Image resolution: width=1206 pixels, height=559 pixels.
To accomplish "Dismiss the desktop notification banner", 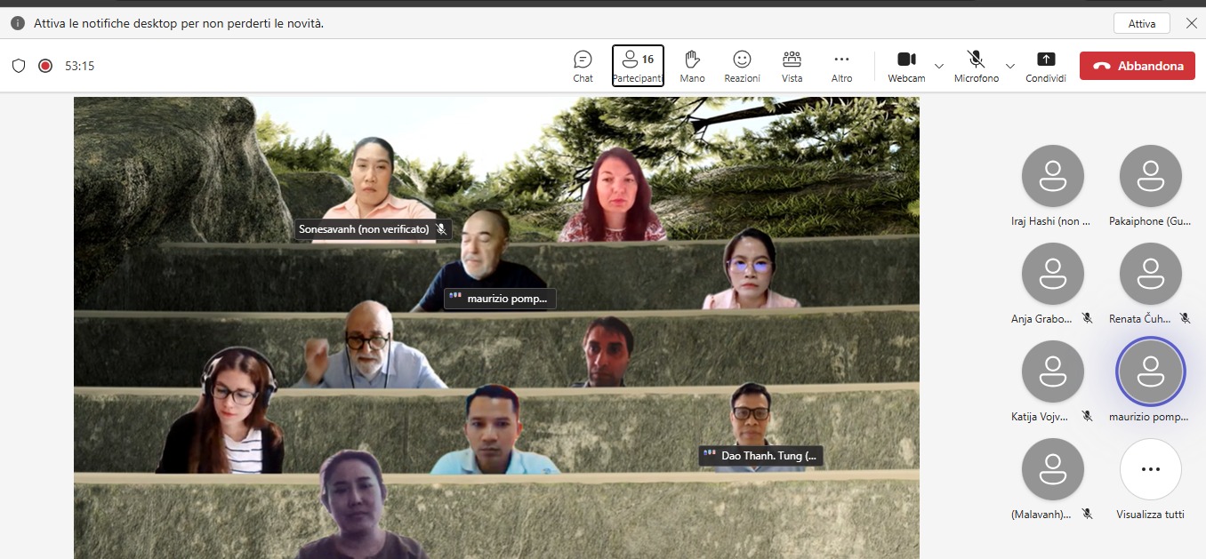I will tap(1191, 23).
